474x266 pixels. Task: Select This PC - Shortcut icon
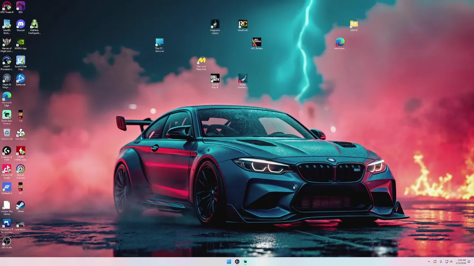[160, 45]
